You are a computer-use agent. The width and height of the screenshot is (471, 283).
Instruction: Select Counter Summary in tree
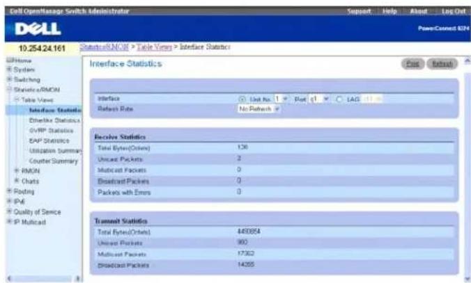pyautogui.click(x=54, y=161)
